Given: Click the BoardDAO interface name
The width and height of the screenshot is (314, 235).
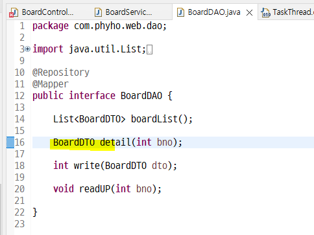Looking at the screenshot, I should coord(141,96).
